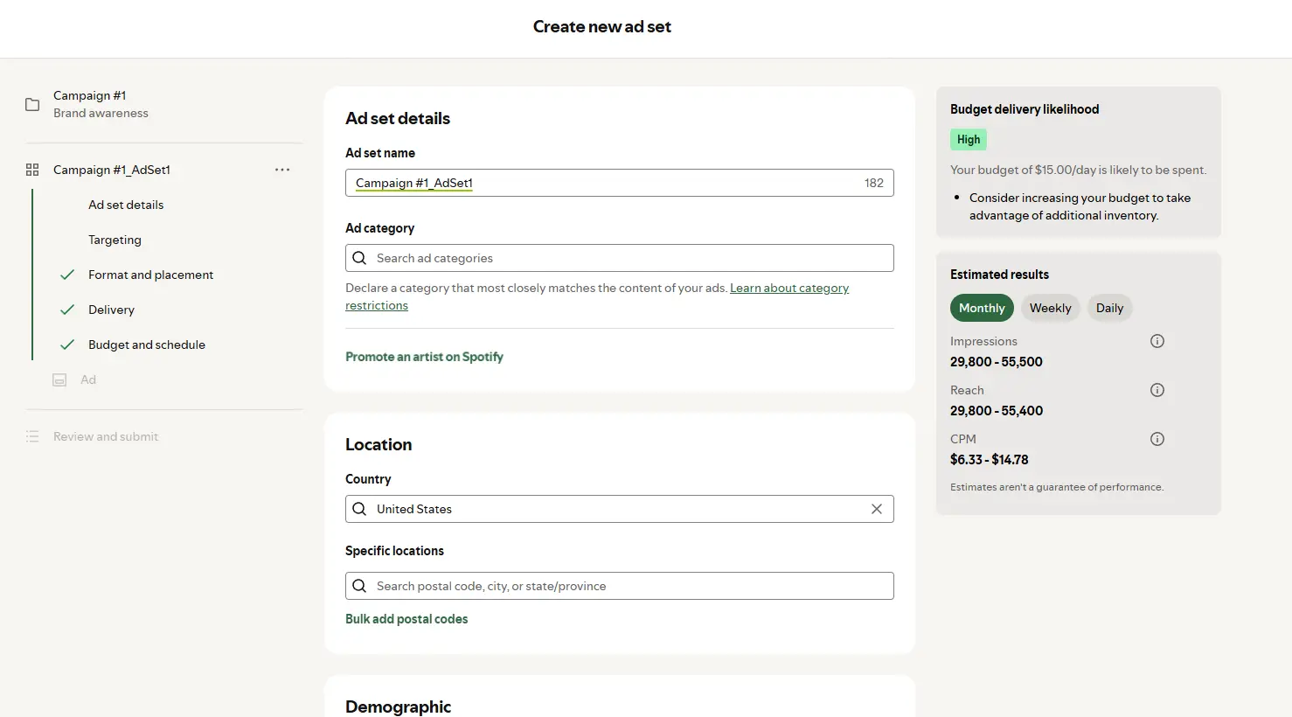Click the Review and submit list icon
1292x717 pixels.
32,436
